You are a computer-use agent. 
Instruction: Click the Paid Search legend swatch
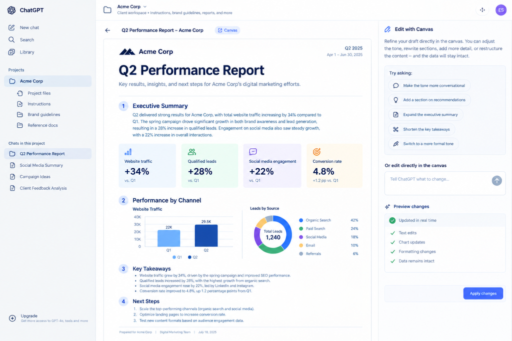click(301, 229)
